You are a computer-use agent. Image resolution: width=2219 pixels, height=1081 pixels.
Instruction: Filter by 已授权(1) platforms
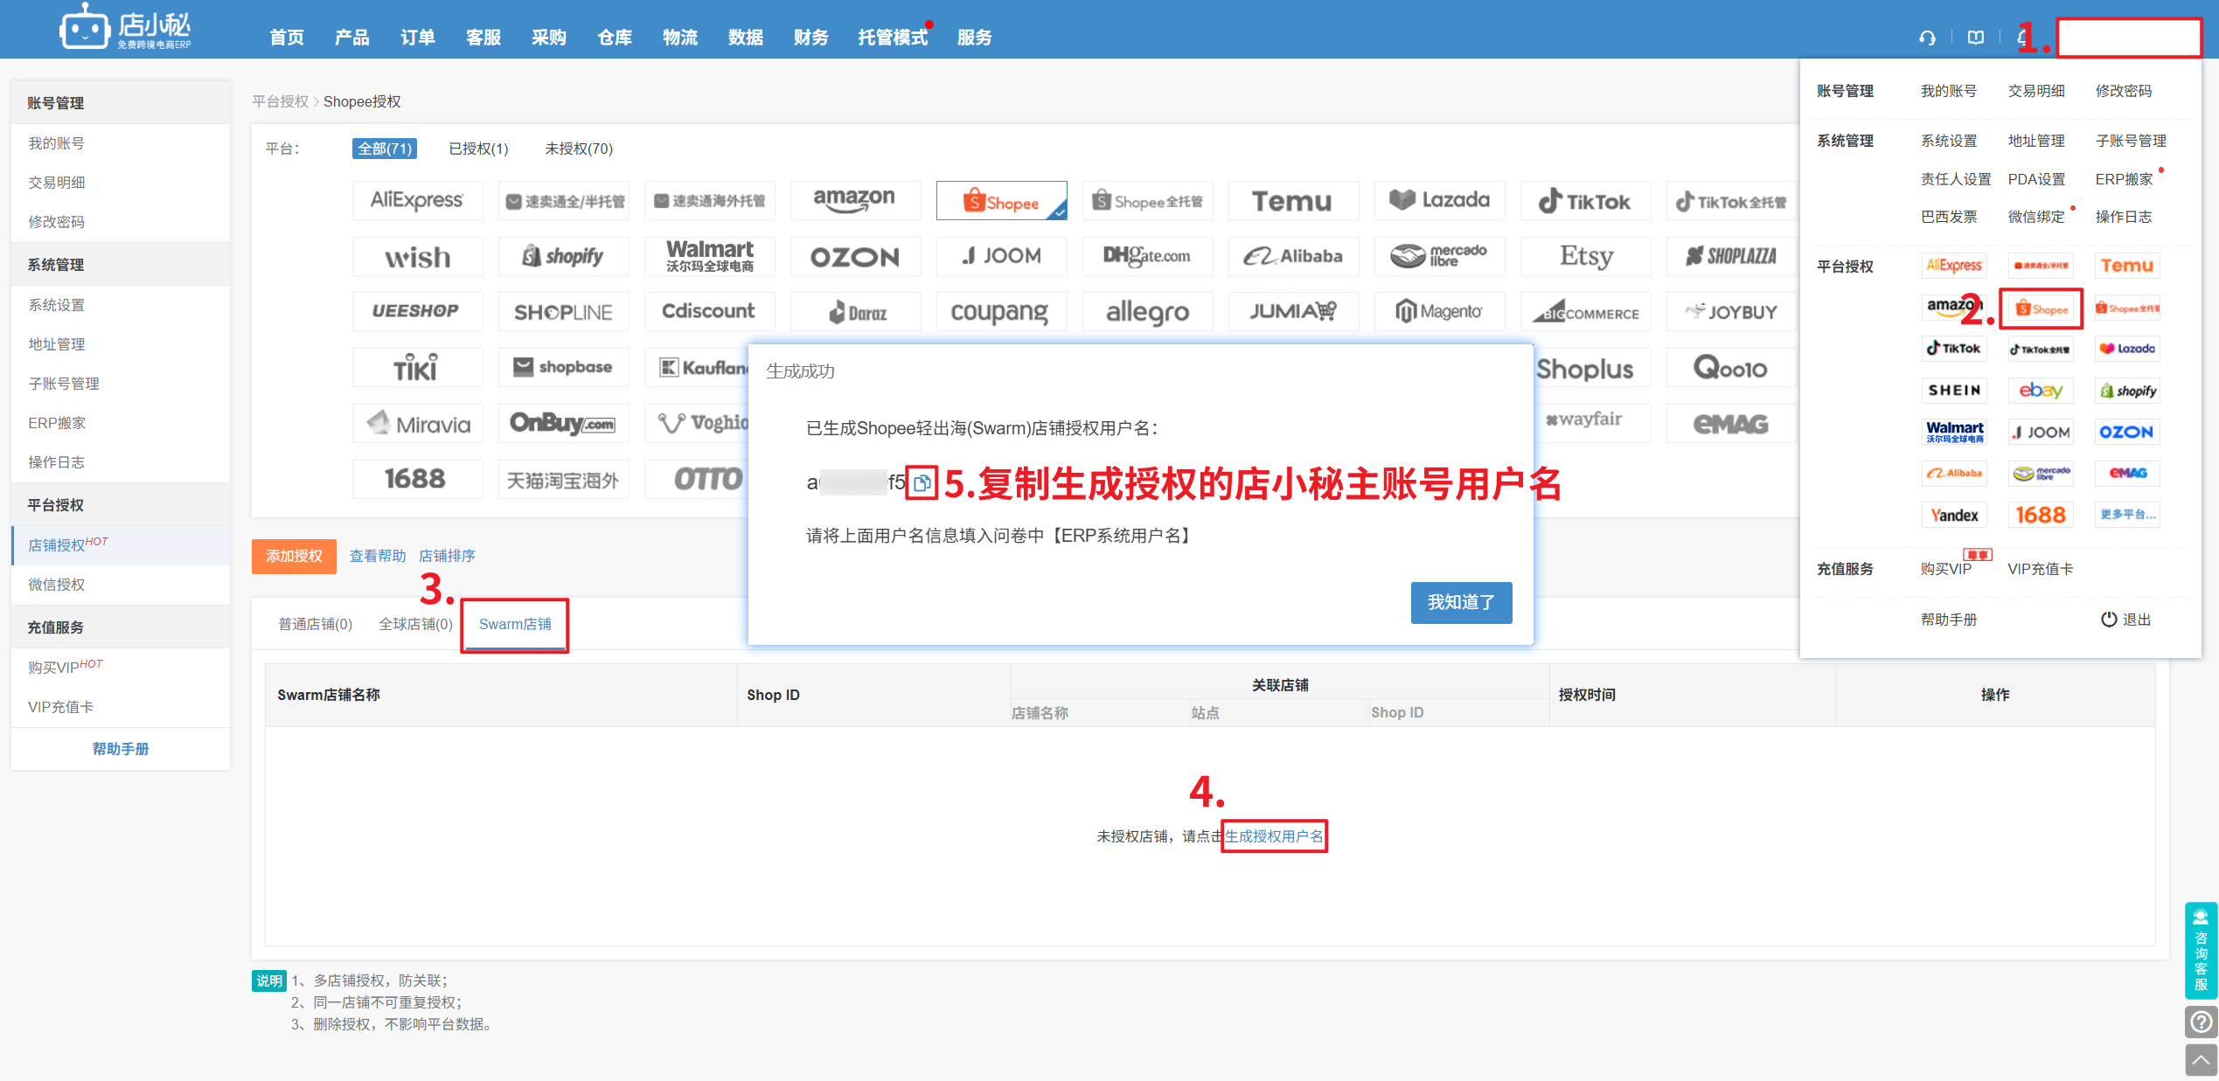point(478,149)
